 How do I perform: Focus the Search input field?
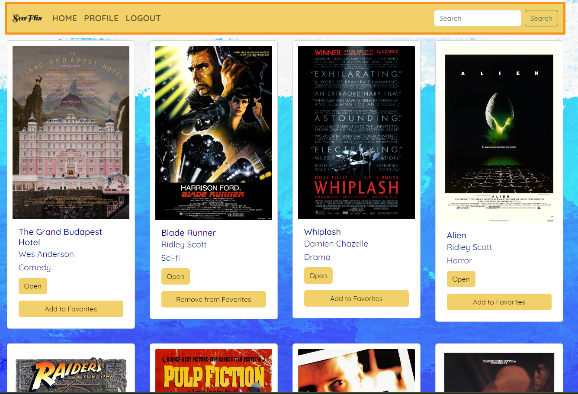click(477, 18)
